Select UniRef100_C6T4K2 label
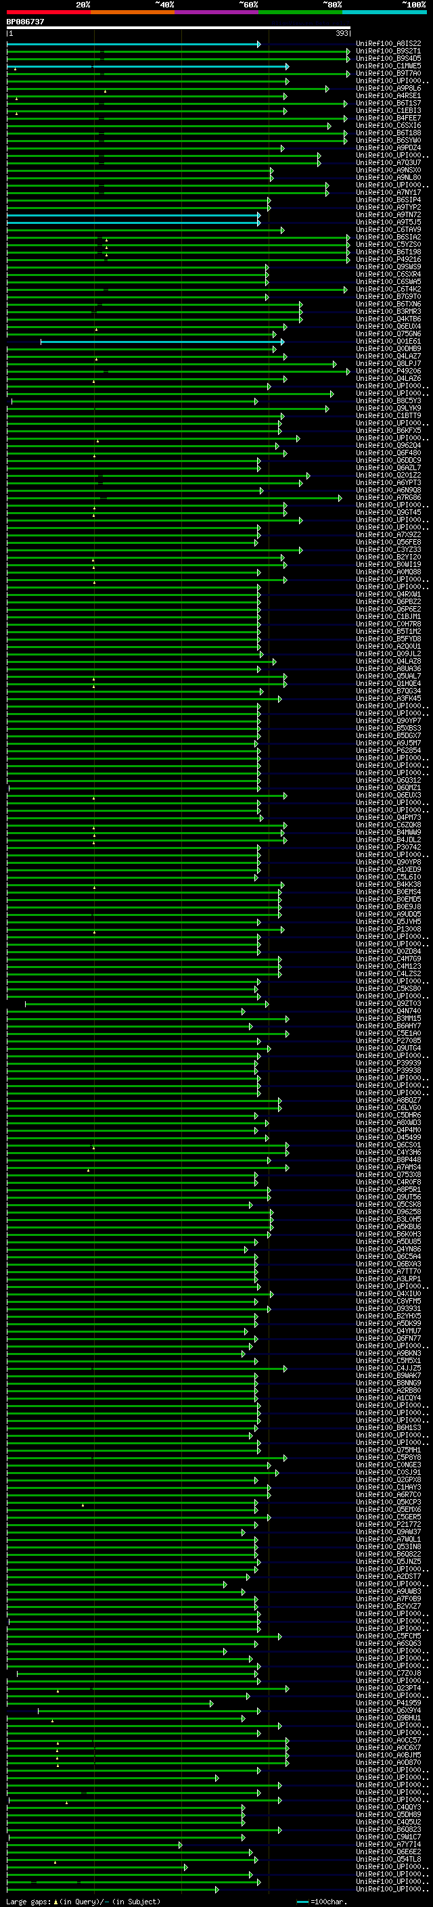 click(388, 290)
